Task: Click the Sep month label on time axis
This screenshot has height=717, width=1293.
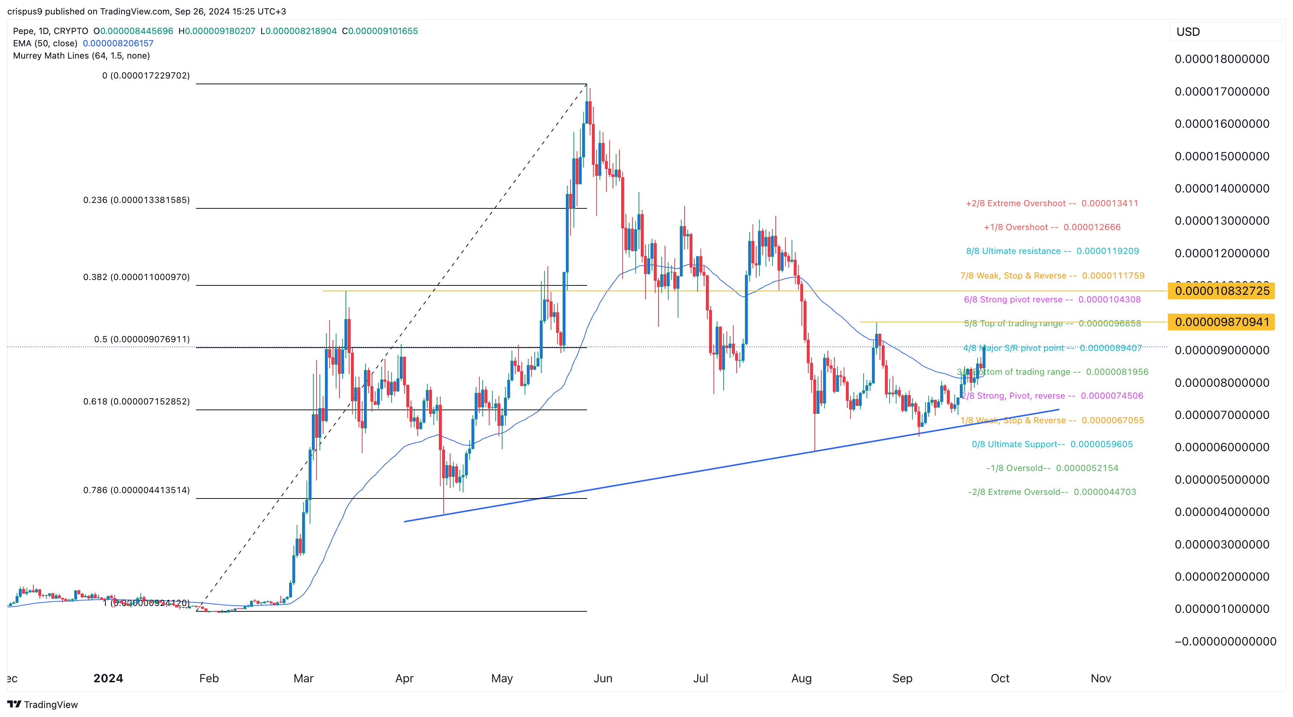Action: 903,679
